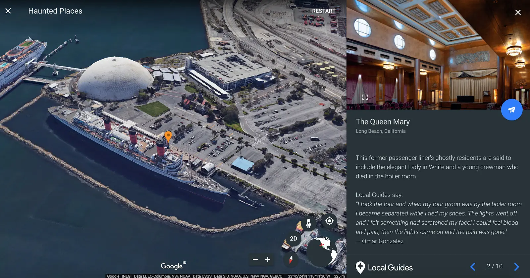
Task: Click the Local Guides logo icon
Action: click(360, 267)
